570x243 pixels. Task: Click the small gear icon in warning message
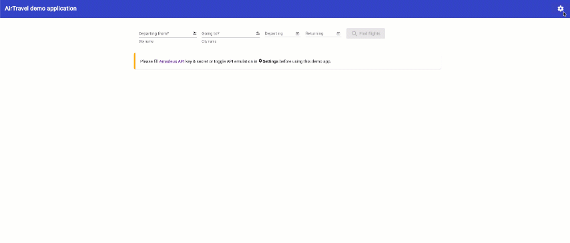(260, 61)
